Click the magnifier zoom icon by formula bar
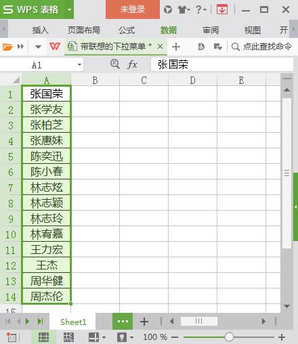298x344 pixels. (115, 64)
